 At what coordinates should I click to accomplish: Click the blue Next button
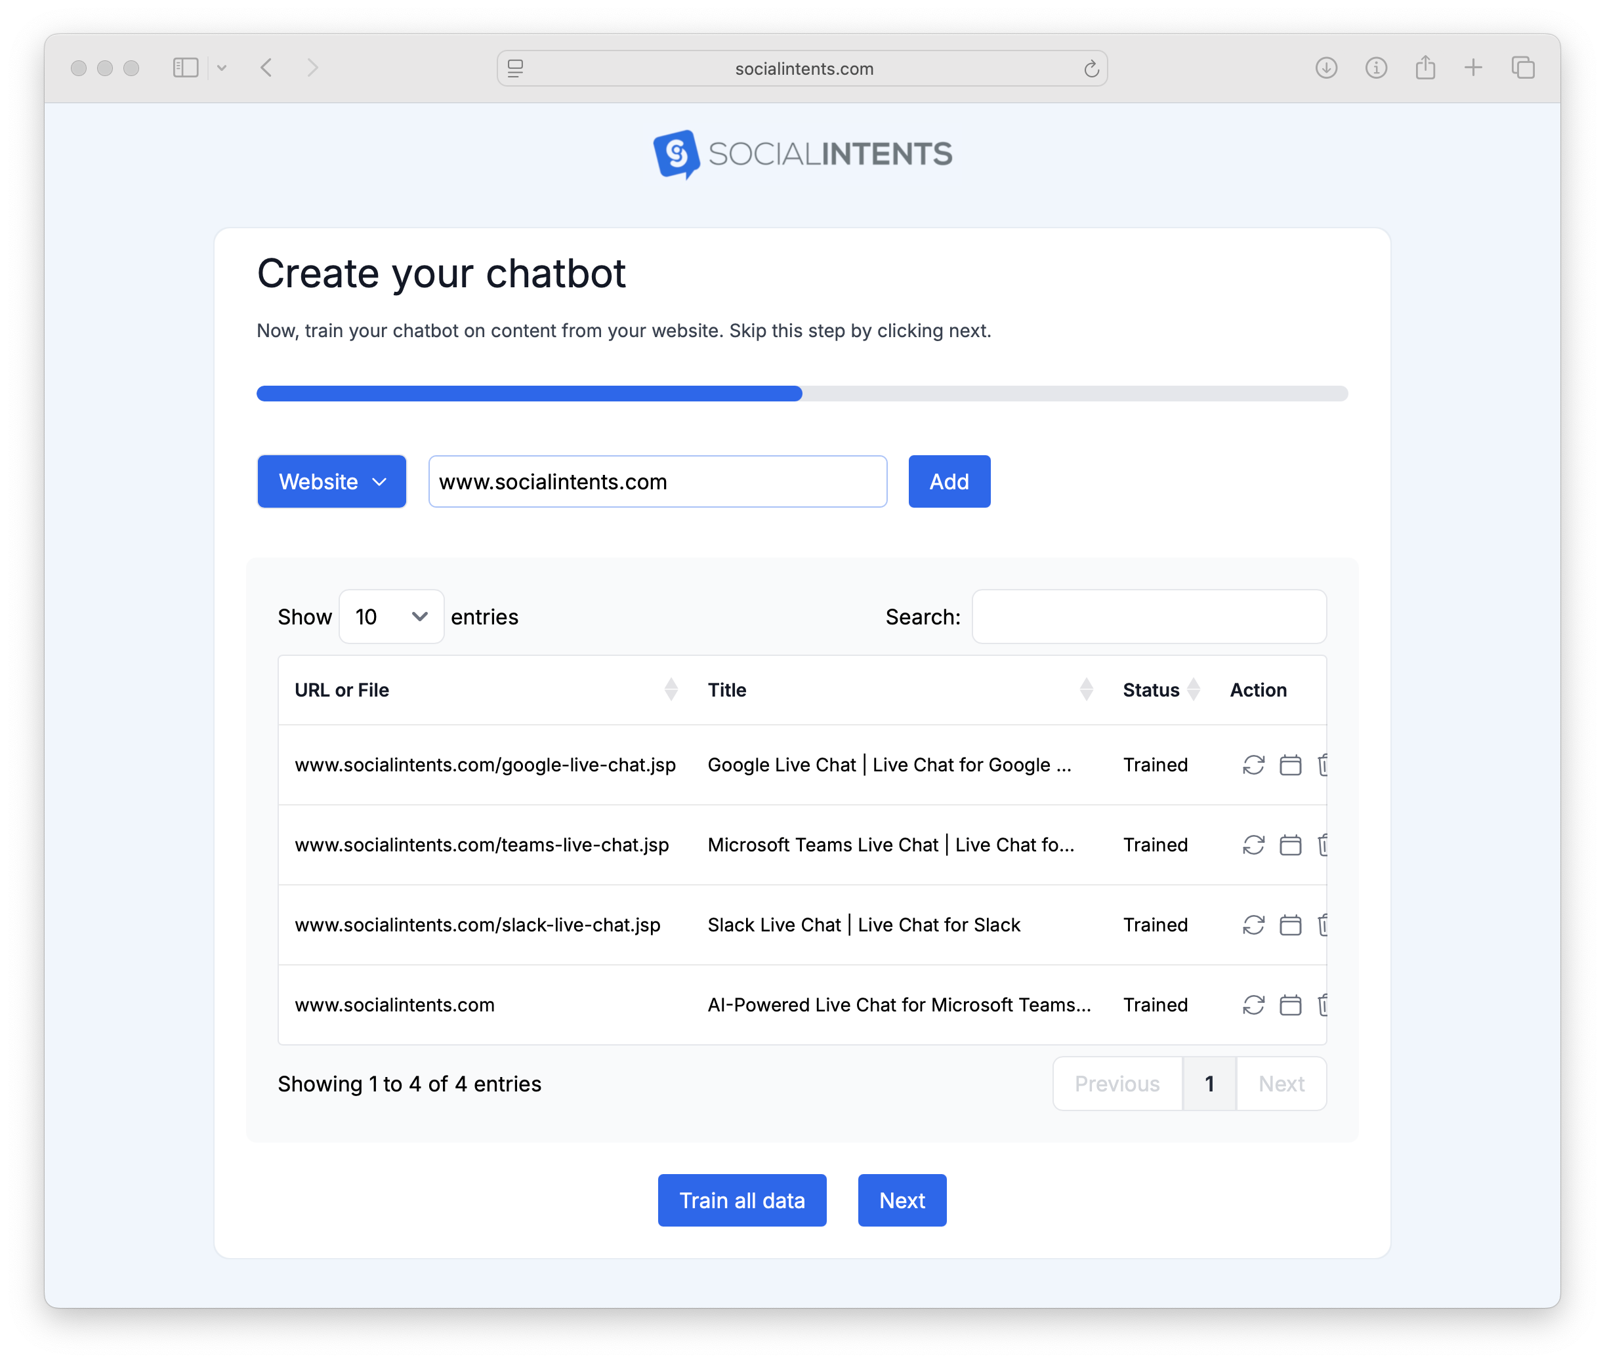[902, 1200]
